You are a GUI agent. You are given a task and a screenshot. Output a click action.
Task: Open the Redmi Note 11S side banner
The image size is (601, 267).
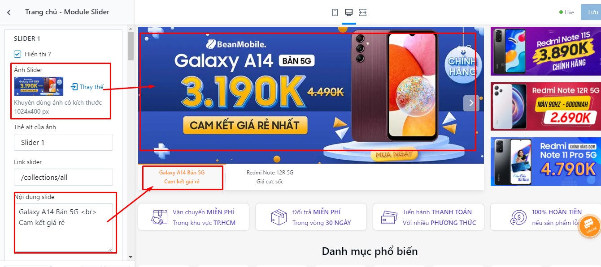(545, 51)
